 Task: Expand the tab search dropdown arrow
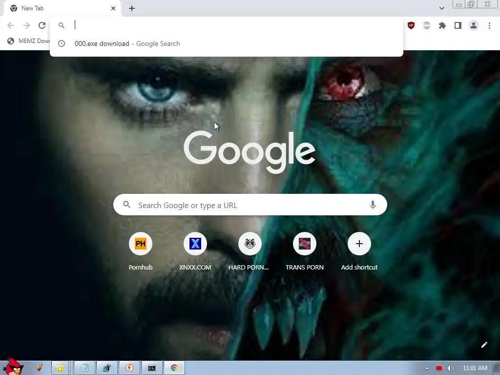441,8
